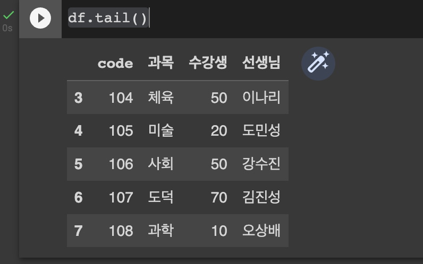Click teacher name 김진성
423x264 pixels.
pos(261,197)
